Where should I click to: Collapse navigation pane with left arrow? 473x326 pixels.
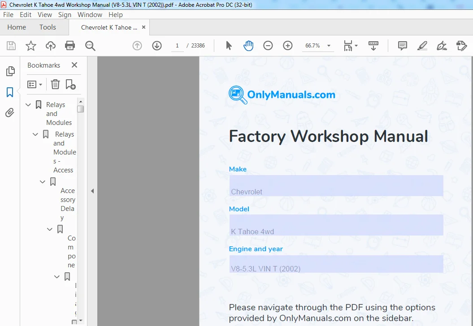click(x=92, y=191)
